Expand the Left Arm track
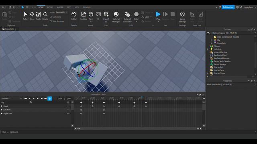Image resolution: width=257 pixels, height=144 pixels. 2,110
